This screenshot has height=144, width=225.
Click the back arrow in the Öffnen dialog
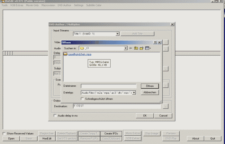[131, 48]
